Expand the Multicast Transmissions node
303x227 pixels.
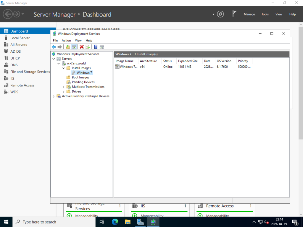(64, 87)
